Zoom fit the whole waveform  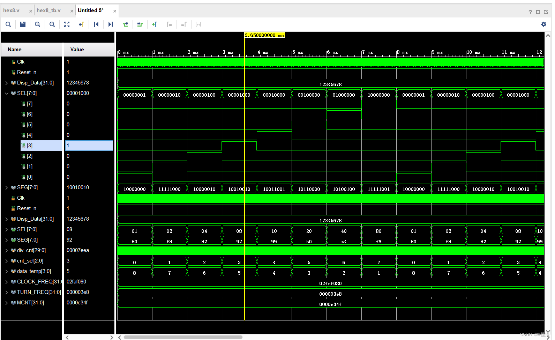(x=67, y=24)
